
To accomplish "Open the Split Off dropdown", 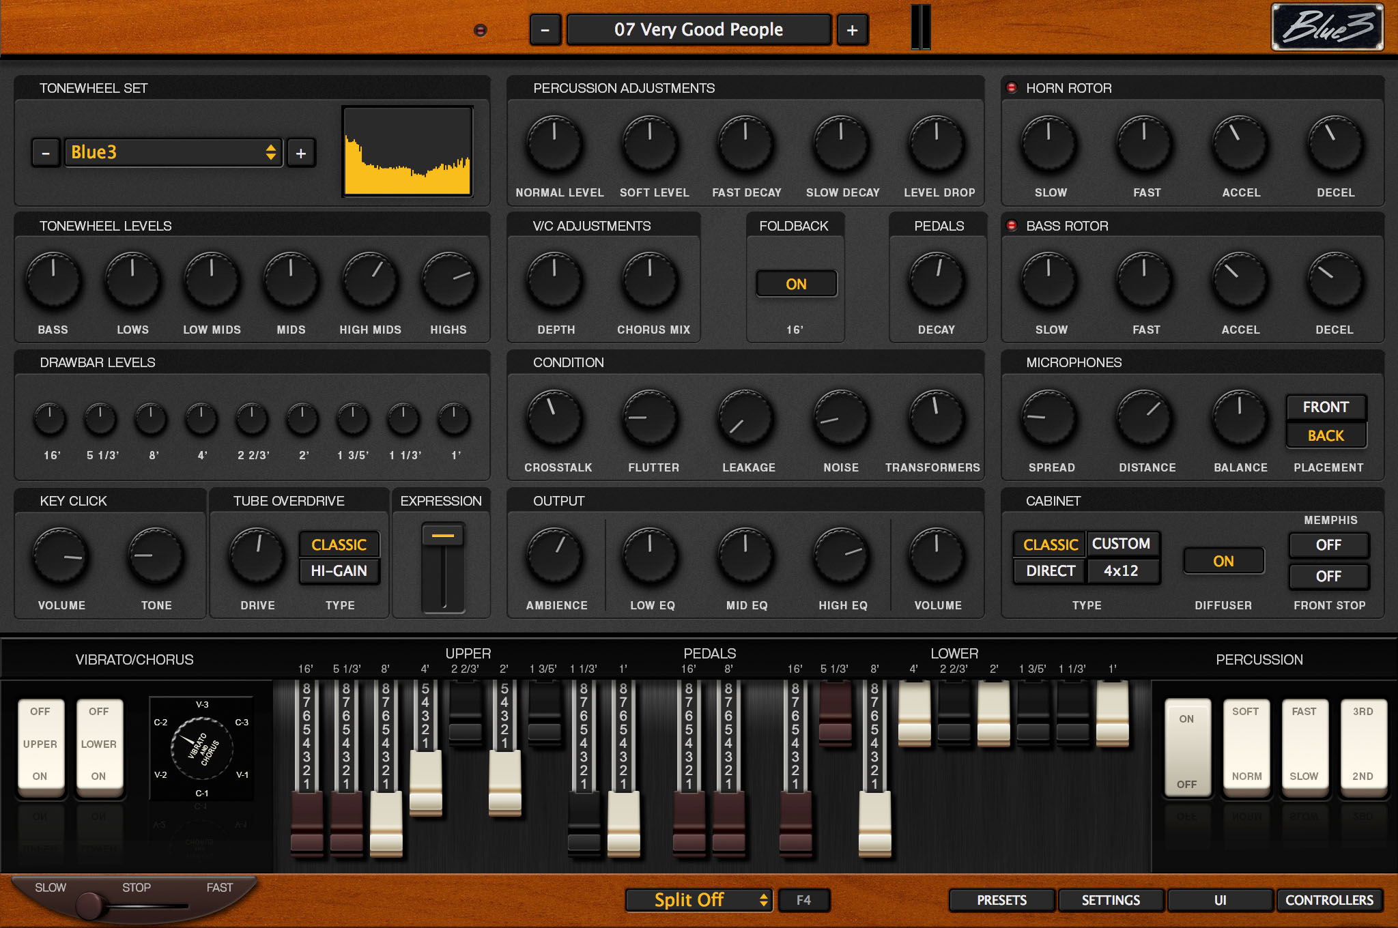I will point(698,900).
